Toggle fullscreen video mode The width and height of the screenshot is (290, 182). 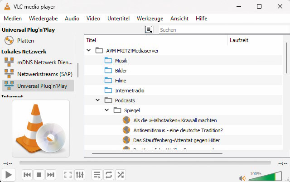coord(68,175)
